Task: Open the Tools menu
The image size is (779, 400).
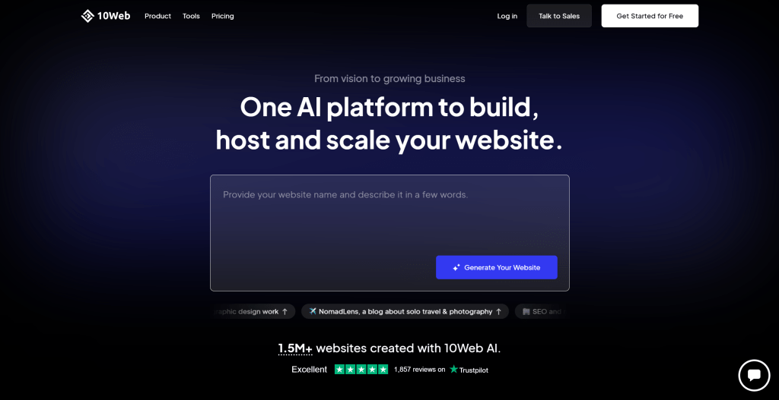Action: (x=191, y=16)
